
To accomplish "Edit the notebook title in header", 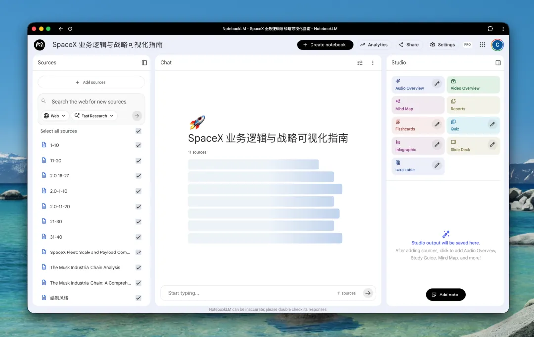I will coord(107,45).
